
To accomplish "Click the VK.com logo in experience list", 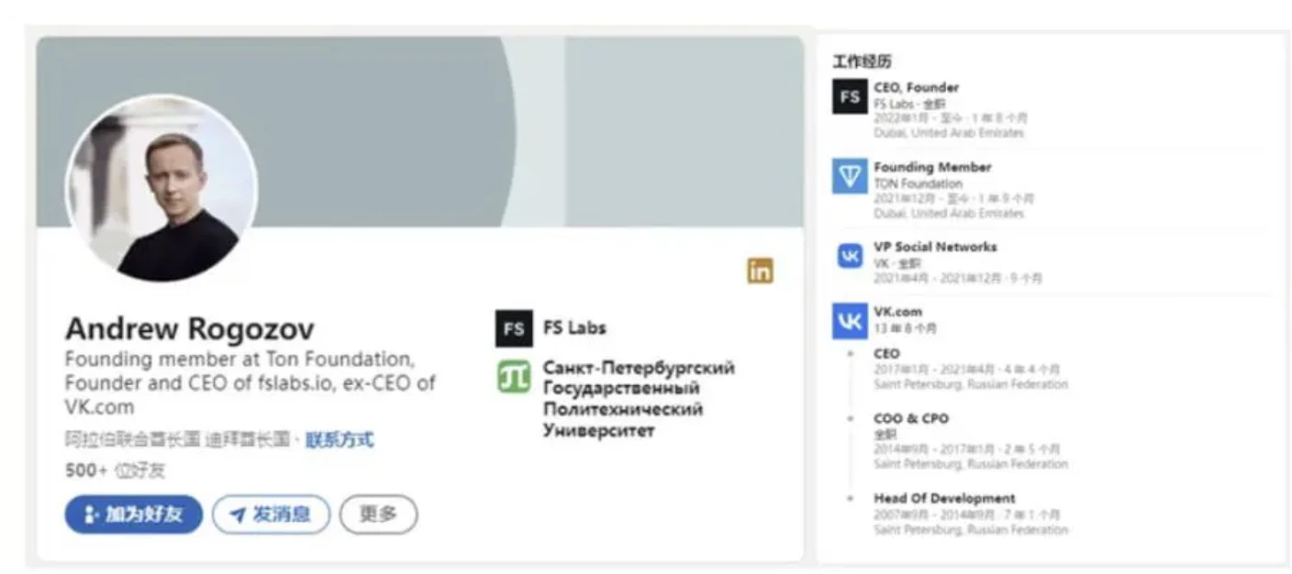I will tap(850, 322).
